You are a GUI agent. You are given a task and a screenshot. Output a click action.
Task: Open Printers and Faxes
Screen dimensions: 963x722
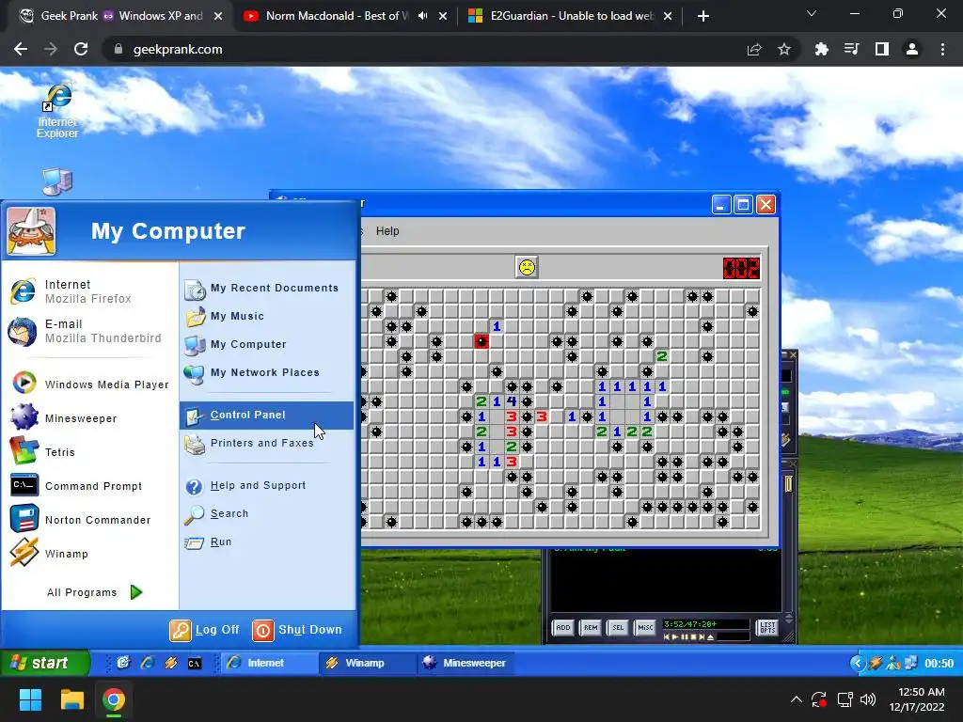(268, 444)
